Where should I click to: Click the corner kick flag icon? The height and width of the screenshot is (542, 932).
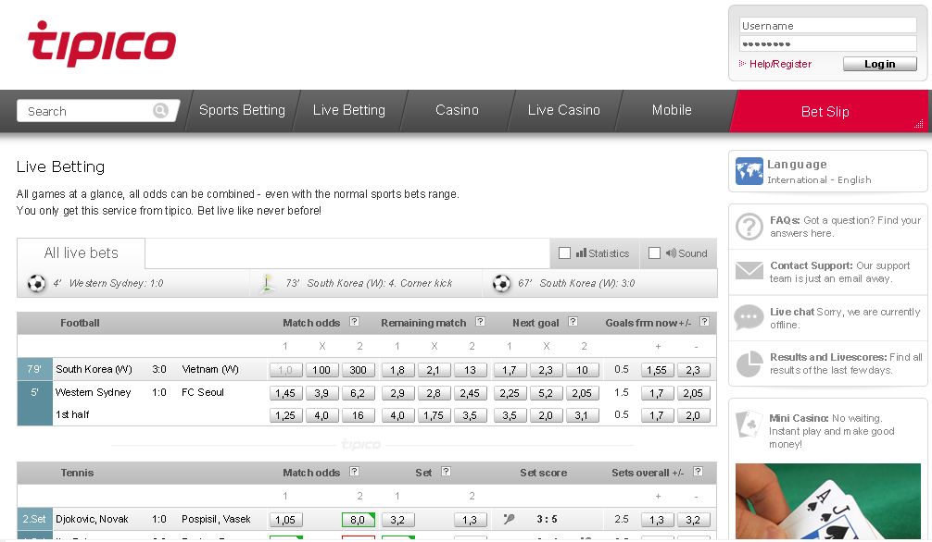[x=268, y=283]
